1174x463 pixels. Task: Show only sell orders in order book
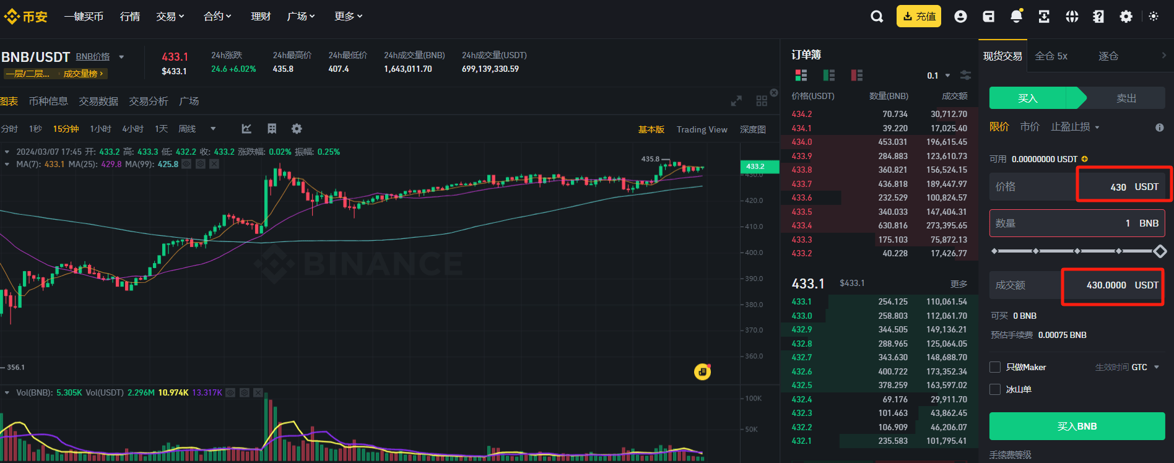857,76
